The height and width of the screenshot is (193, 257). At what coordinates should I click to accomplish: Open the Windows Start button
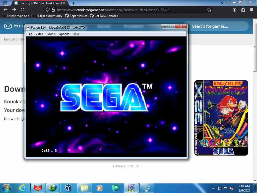tap(7, 188)
